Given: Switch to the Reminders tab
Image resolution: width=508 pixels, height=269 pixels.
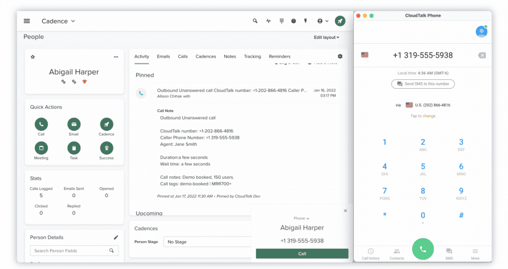Looking at the screenshot, I should tap(280, 56).
